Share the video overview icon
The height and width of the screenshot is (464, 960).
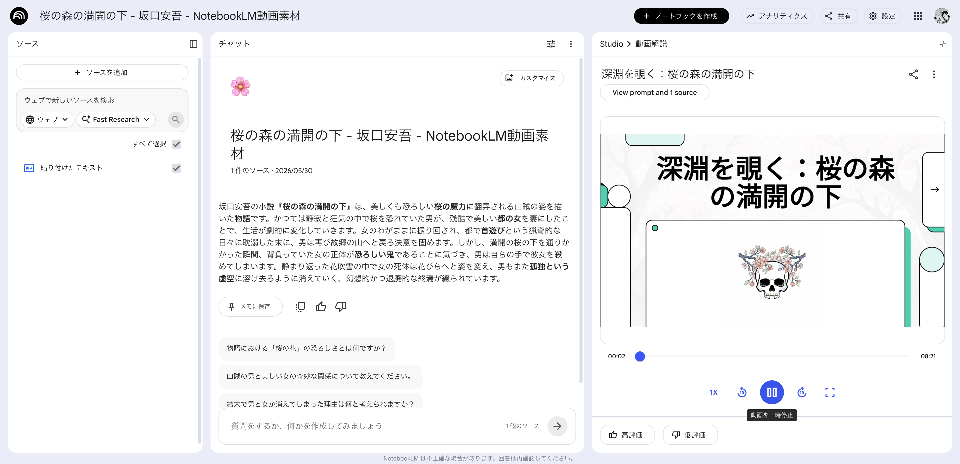click(x=913, y=74)
